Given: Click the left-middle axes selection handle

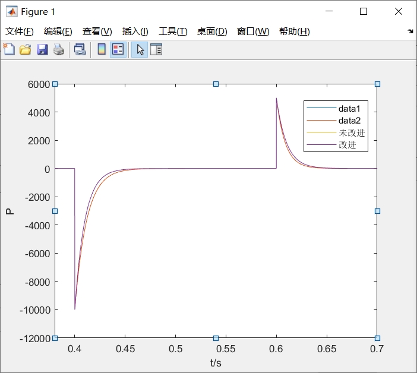Looking at the screenshot, I should (55, 211).
